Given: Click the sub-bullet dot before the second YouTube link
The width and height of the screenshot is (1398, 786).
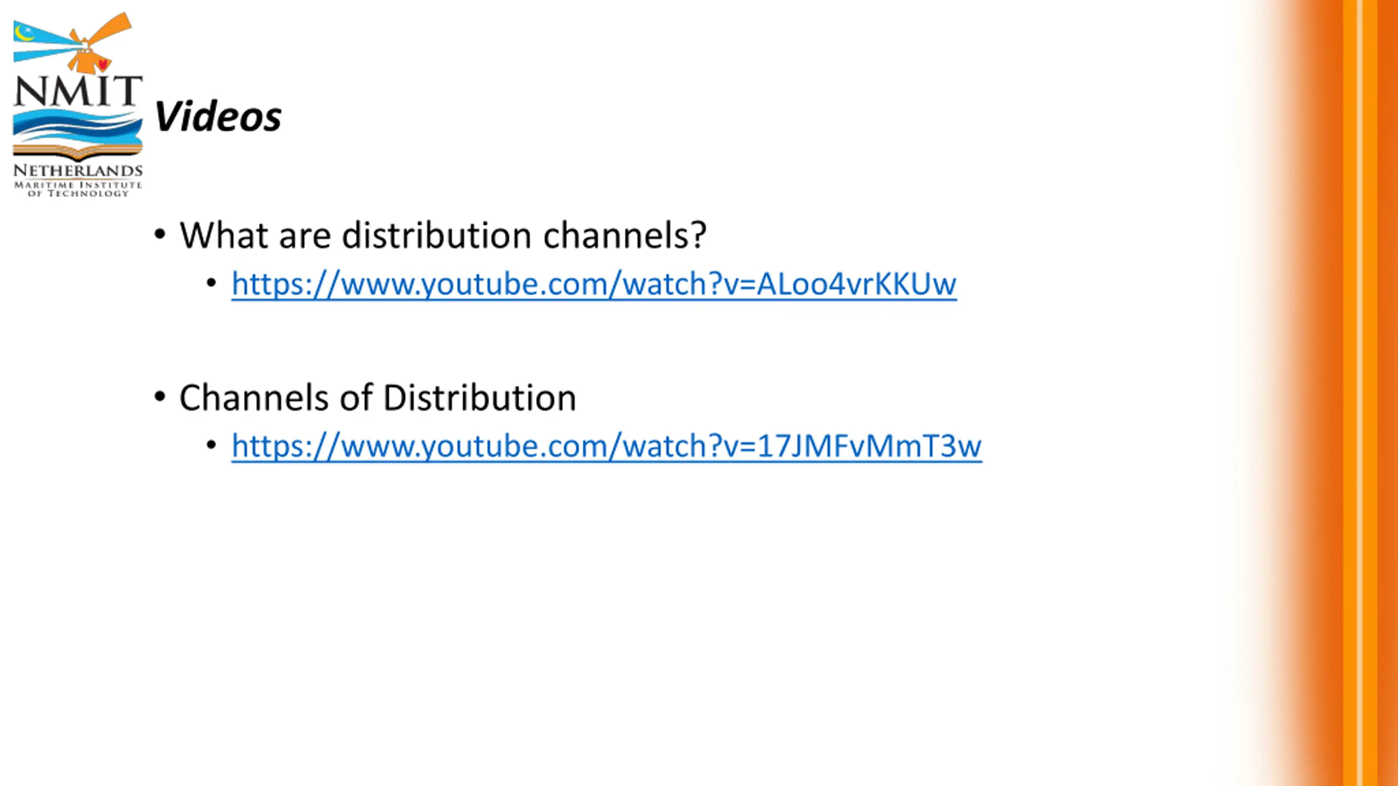Looking at the screenshot, I should (211, 445).
